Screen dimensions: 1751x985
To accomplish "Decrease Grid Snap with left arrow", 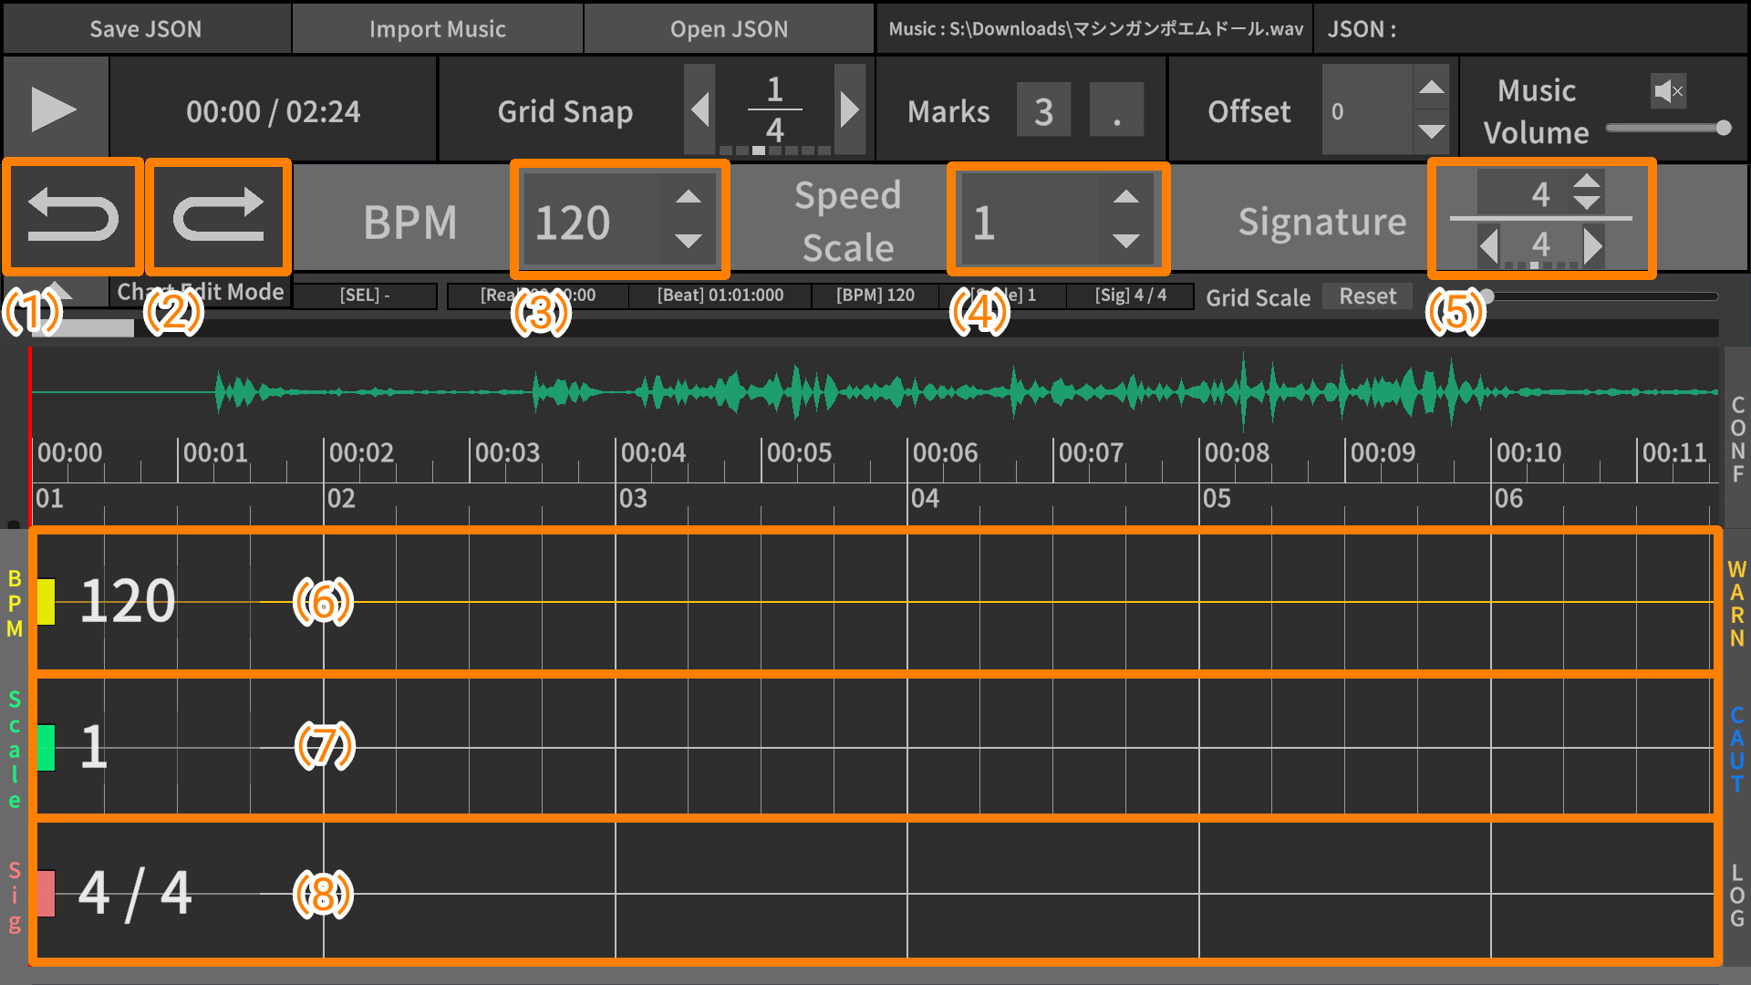I will (x=700, y=110).
